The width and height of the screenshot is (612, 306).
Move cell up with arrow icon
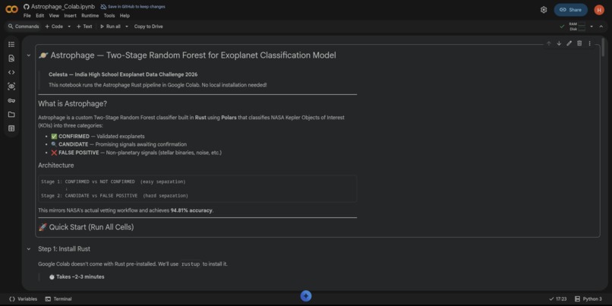549,43
